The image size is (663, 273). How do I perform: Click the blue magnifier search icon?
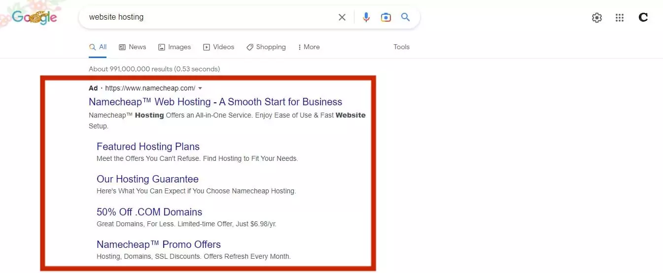click(405, 17)
